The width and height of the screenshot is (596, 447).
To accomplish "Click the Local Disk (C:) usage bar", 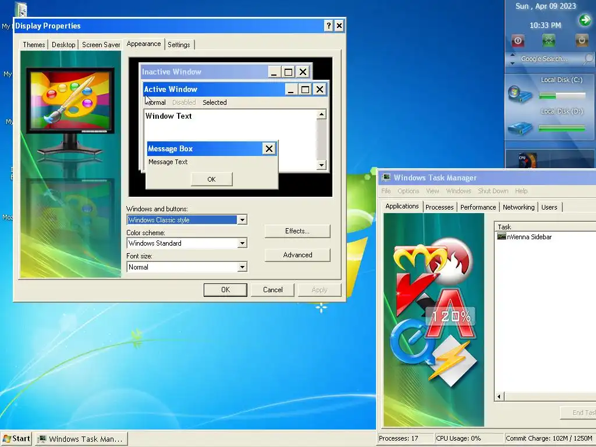I will pyautogui.click(x=562, y=96).
